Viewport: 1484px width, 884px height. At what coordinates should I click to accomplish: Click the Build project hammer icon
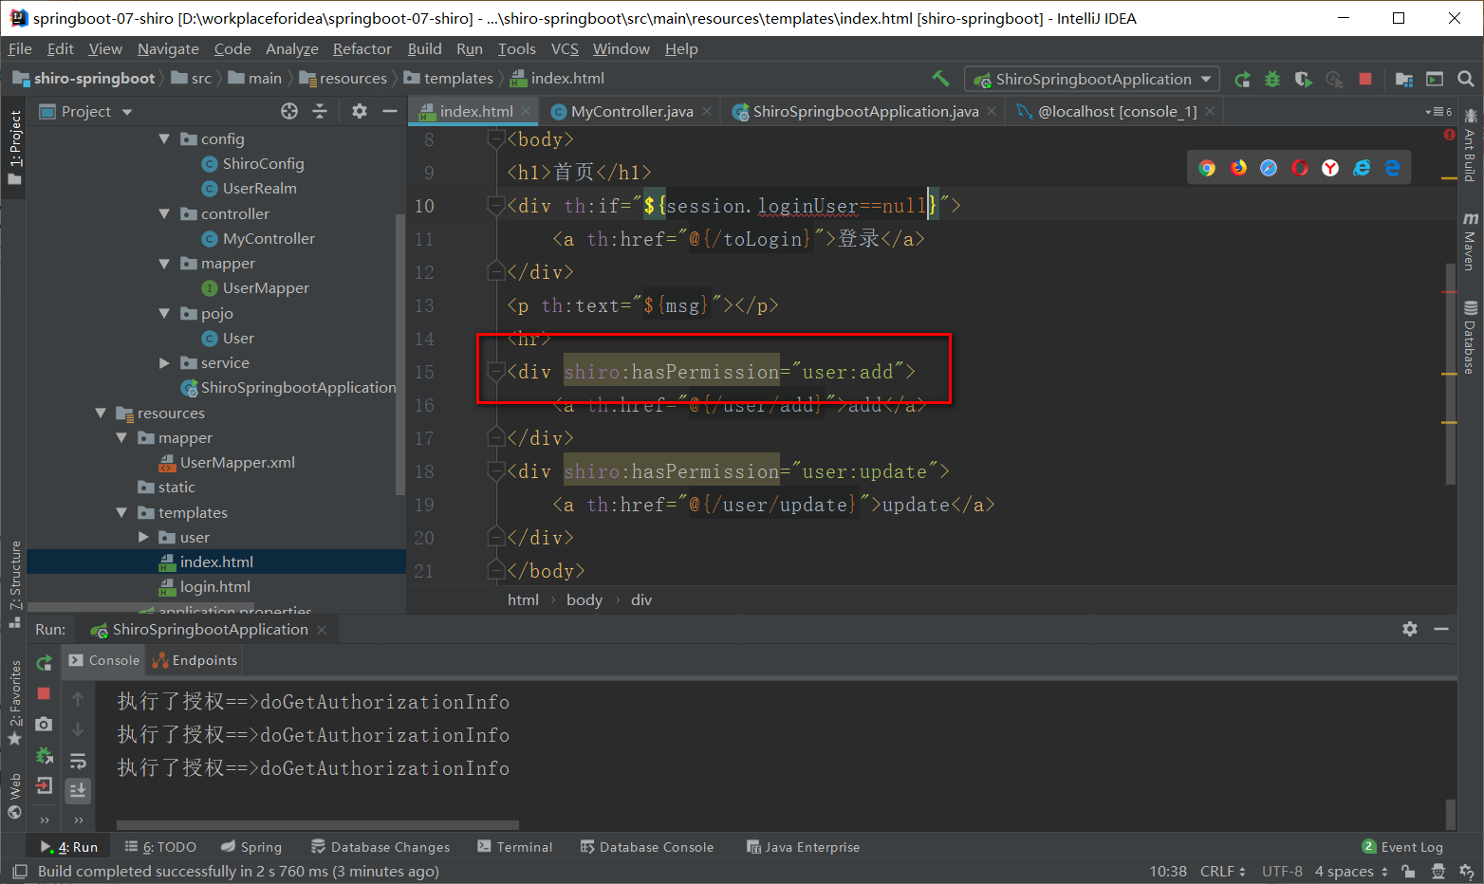click(x=940, y=79)
